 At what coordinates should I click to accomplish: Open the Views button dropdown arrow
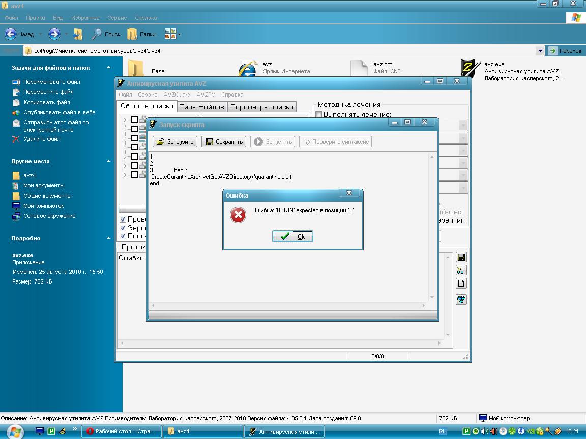[x=180, y=35]
